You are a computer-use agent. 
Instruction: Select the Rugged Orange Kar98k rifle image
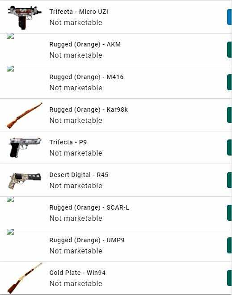[25, 115]
